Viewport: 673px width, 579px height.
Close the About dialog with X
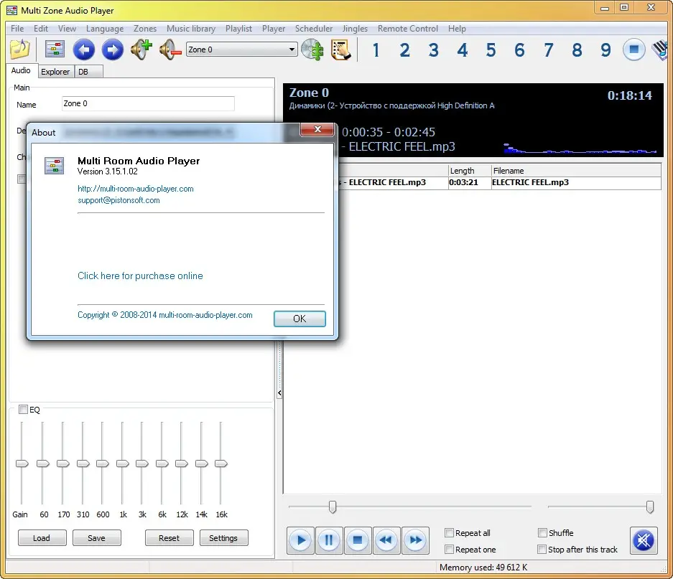[x=317, y=129]
